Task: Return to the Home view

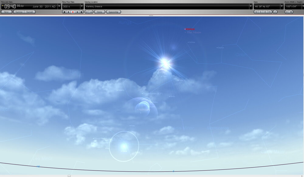Action: point(99,12)
